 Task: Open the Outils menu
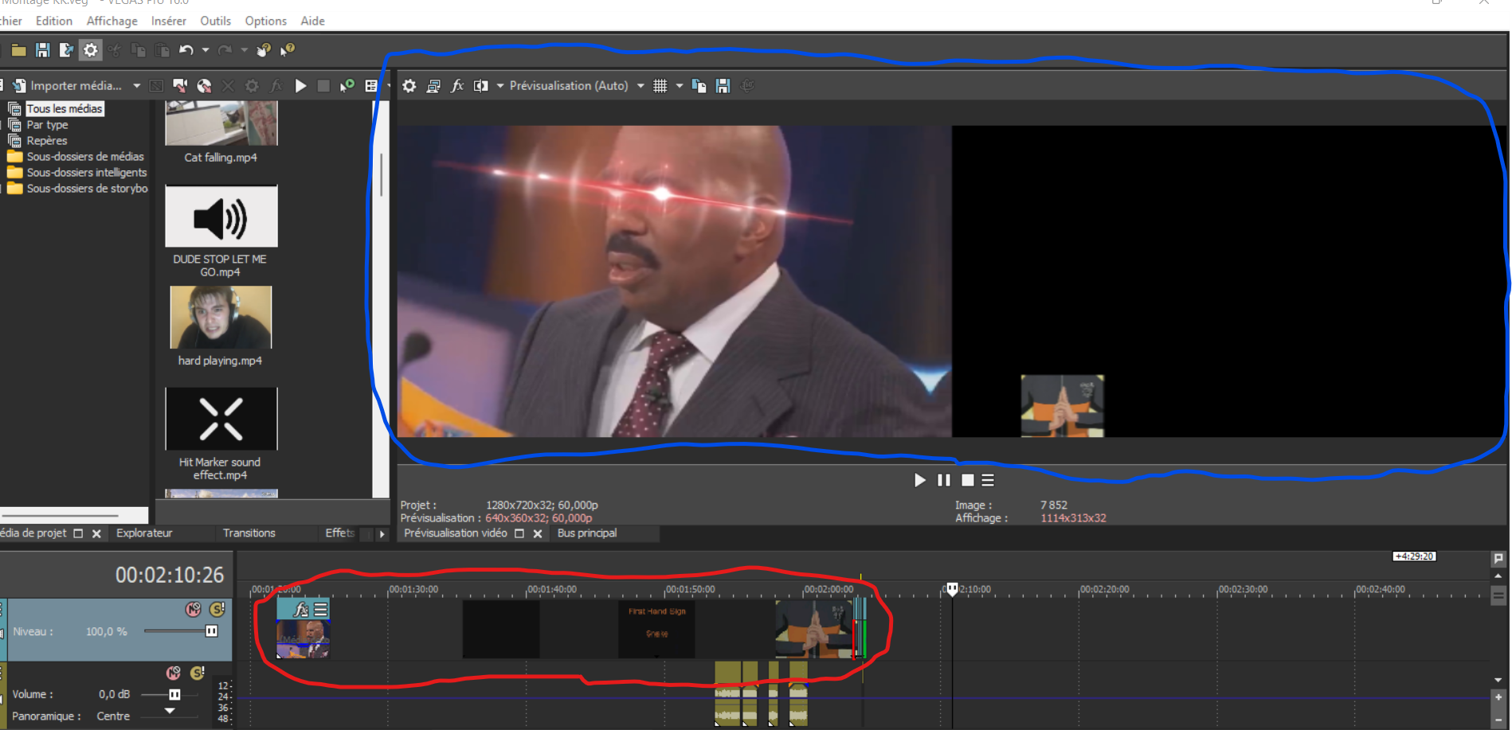(215, 21)
